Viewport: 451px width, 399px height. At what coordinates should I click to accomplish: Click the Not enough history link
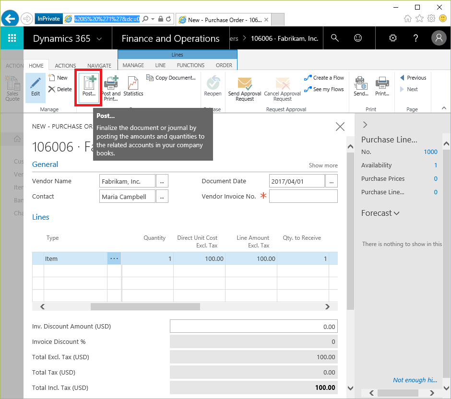click(x=415, y=380)
